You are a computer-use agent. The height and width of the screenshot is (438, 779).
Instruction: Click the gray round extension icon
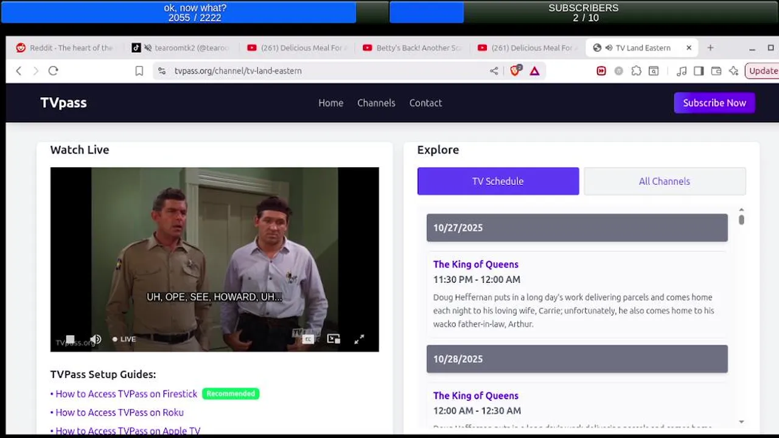click(x=619, y=71)
